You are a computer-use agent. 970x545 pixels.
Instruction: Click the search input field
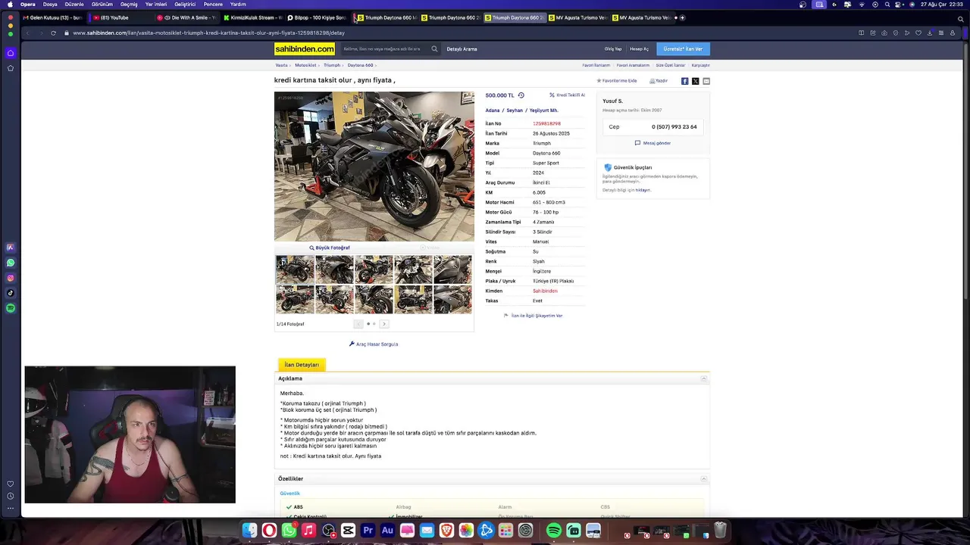pos(385,48)
